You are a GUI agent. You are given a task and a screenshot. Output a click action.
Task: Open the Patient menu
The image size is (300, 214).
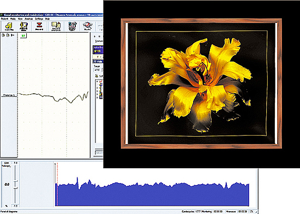click(4, 19)
